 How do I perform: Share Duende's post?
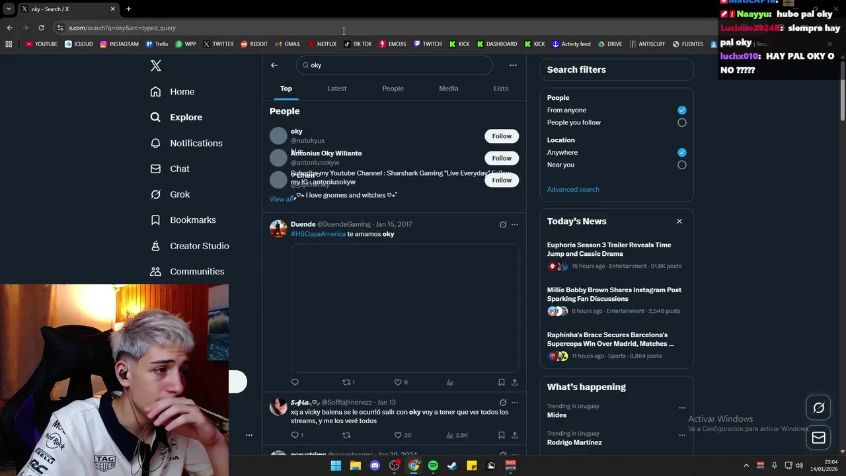[515, 382]
